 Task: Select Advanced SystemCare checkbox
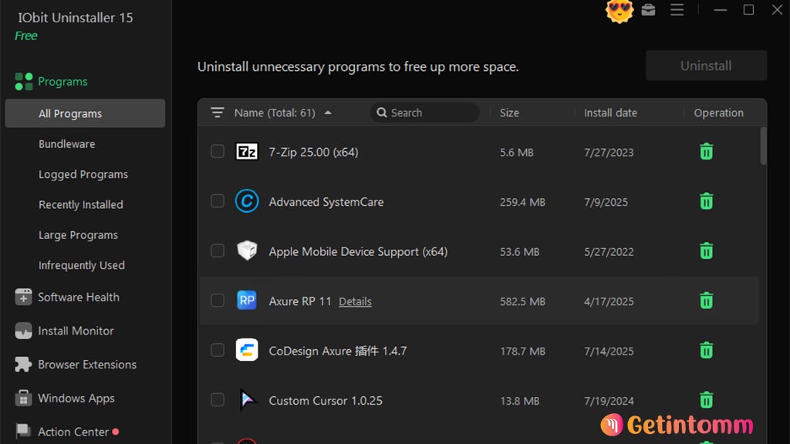pos(217,201)
